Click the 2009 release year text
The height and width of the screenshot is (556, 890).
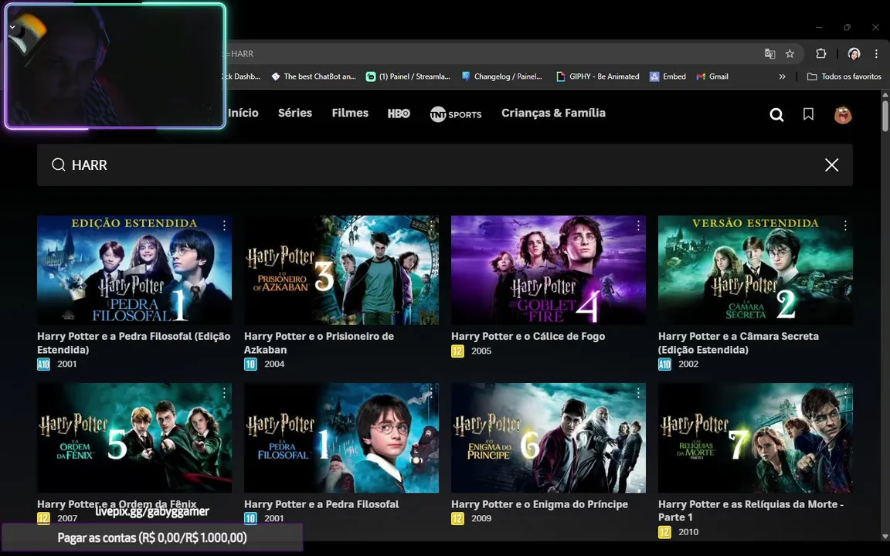pyautogui.click(x=481, y=519)
